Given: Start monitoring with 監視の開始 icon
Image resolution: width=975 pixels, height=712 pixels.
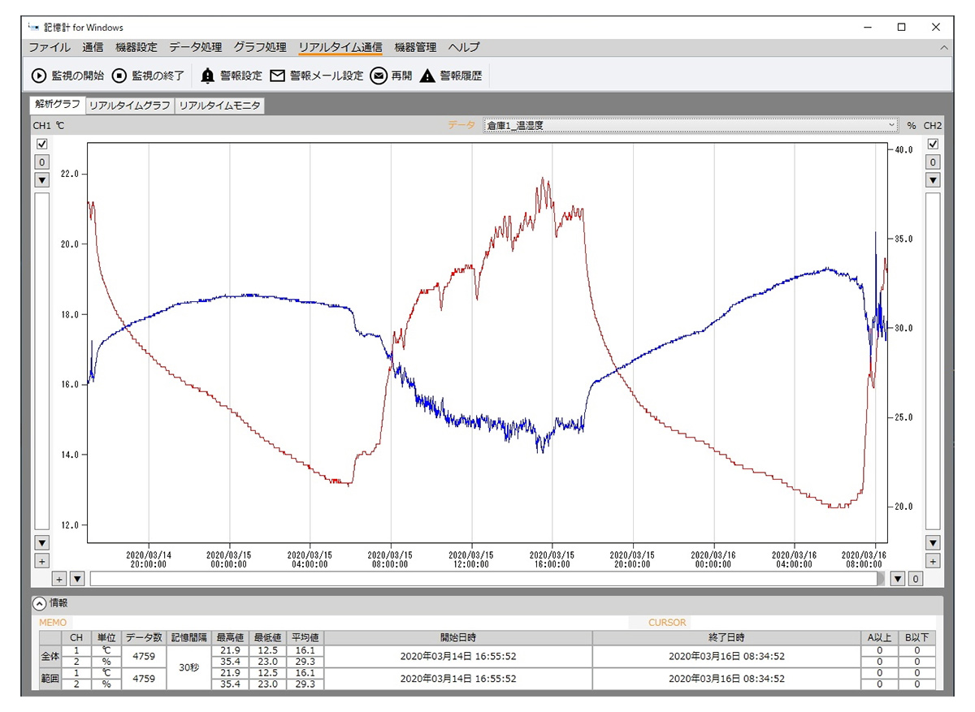Looking at the screenshot, I should (x=39, y=76).
